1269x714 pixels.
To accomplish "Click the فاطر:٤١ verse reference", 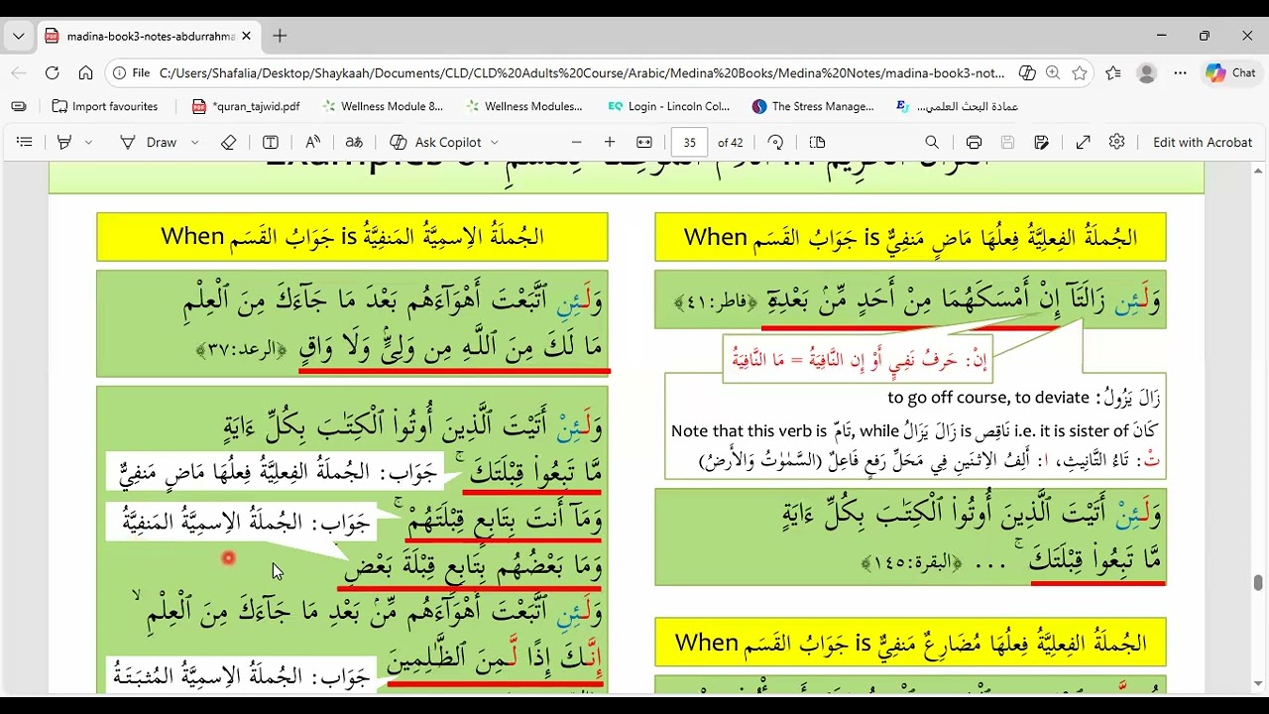I will click(x=717, y=302).
